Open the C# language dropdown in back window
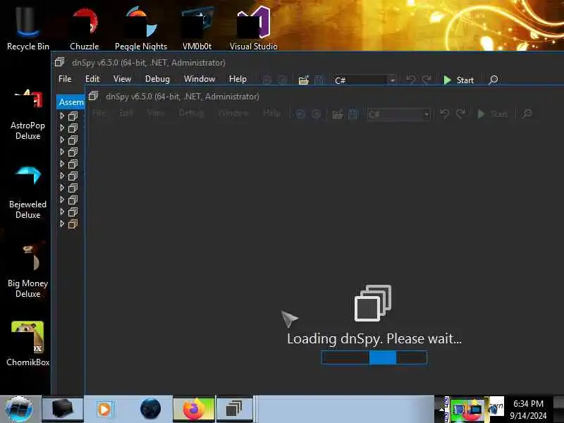564x423 pixels. 364,80
